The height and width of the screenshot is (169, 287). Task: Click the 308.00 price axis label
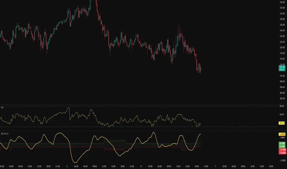pos(282,81)
